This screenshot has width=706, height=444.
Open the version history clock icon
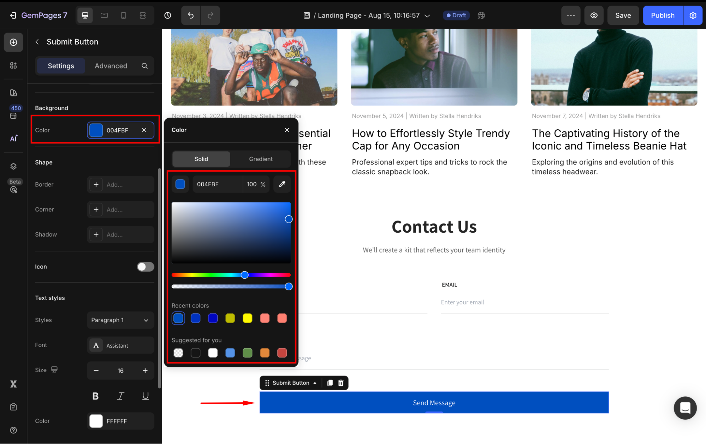tap(168, 15)
